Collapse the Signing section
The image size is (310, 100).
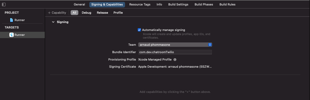tap(53, 22)
